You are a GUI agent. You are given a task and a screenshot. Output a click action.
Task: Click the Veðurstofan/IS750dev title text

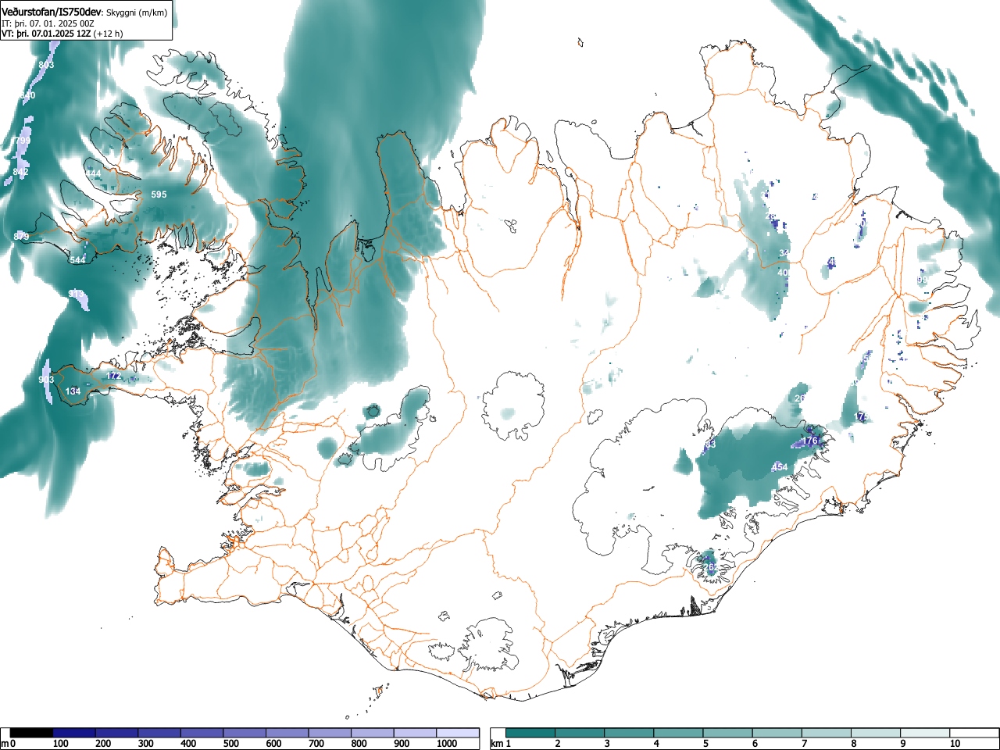(51, 12)
